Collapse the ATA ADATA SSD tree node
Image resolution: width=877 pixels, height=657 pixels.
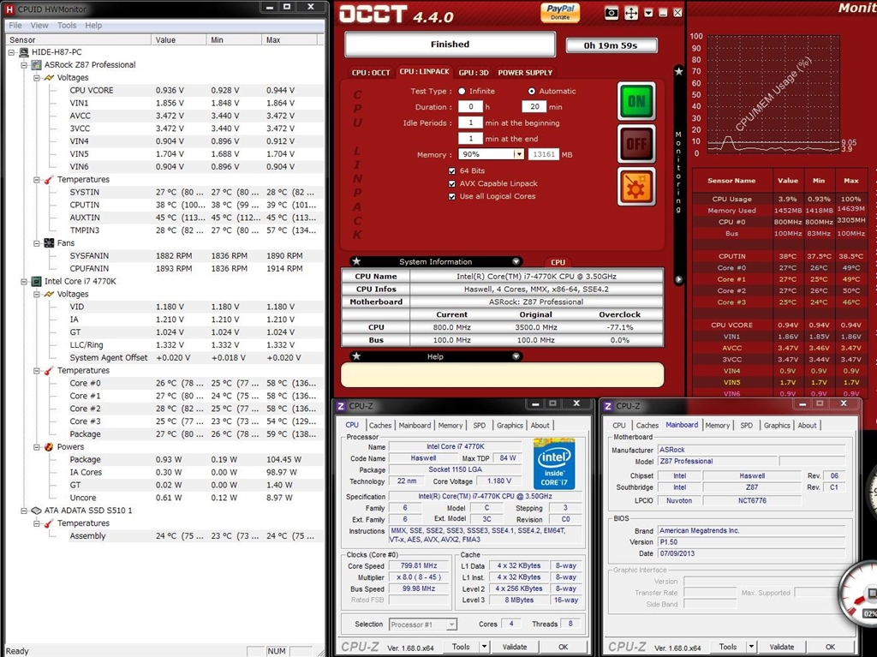[x=24, y=511]
